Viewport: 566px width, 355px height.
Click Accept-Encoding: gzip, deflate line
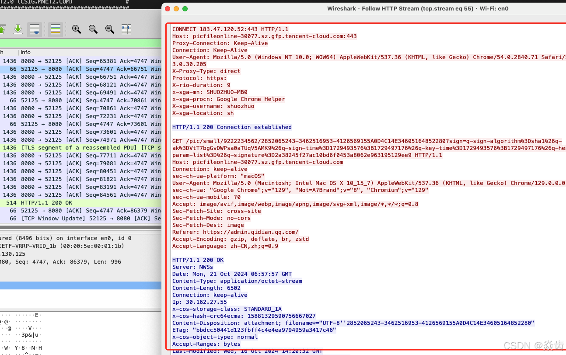pyautogui.click(x=241, y=239)
